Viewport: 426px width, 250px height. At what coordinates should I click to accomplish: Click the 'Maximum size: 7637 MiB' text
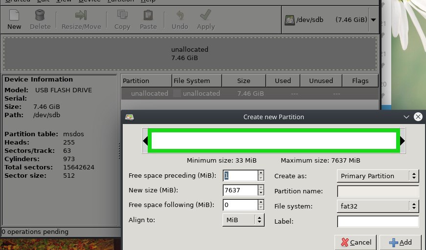tap(320, 161)
